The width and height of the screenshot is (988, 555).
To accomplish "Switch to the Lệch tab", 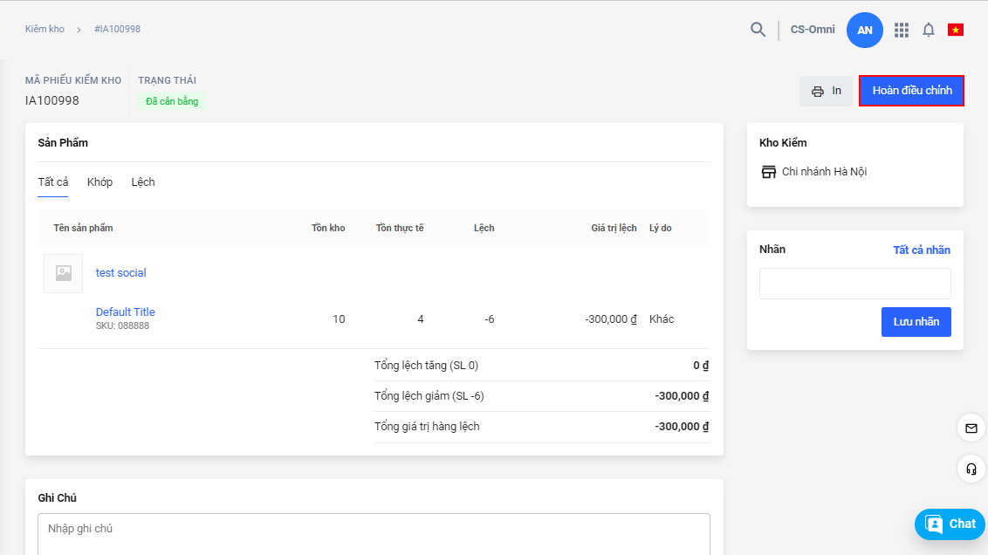I will [x=143, y=182].
